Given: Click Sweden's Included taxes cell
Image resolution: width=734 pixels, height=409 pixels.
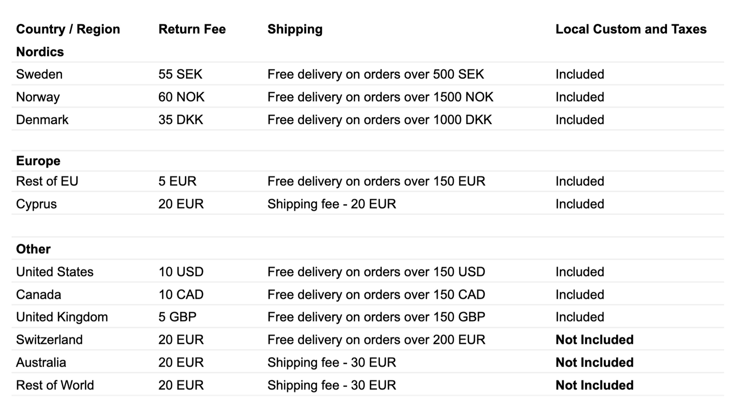Looking at the screenshot, I should (579, 74).
